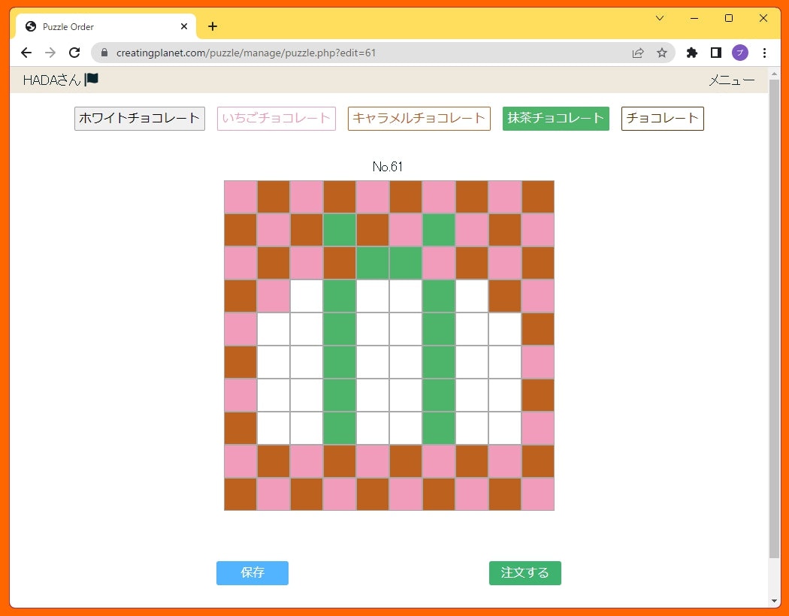Click the 保存 button
Viewport: 789px width, 616px height.
(x=252, y=573)
